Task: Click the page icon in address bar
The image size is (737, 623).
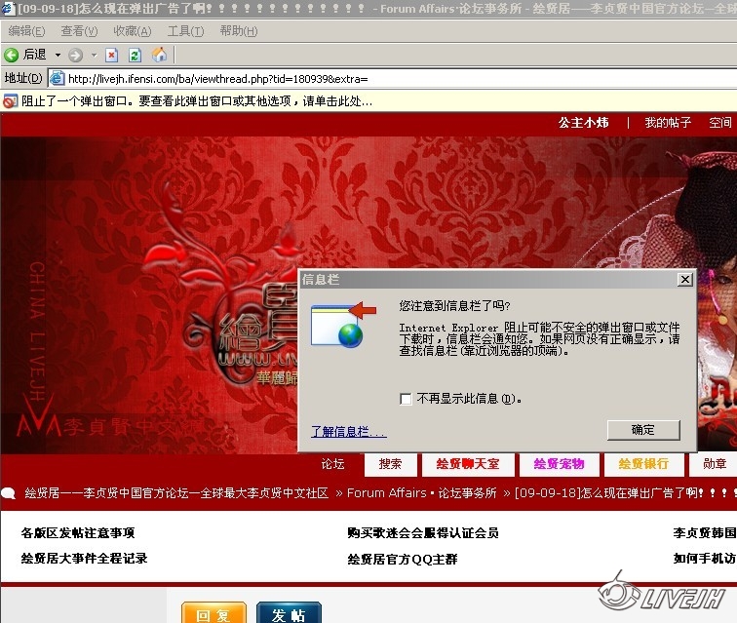Action: (58, 78)
